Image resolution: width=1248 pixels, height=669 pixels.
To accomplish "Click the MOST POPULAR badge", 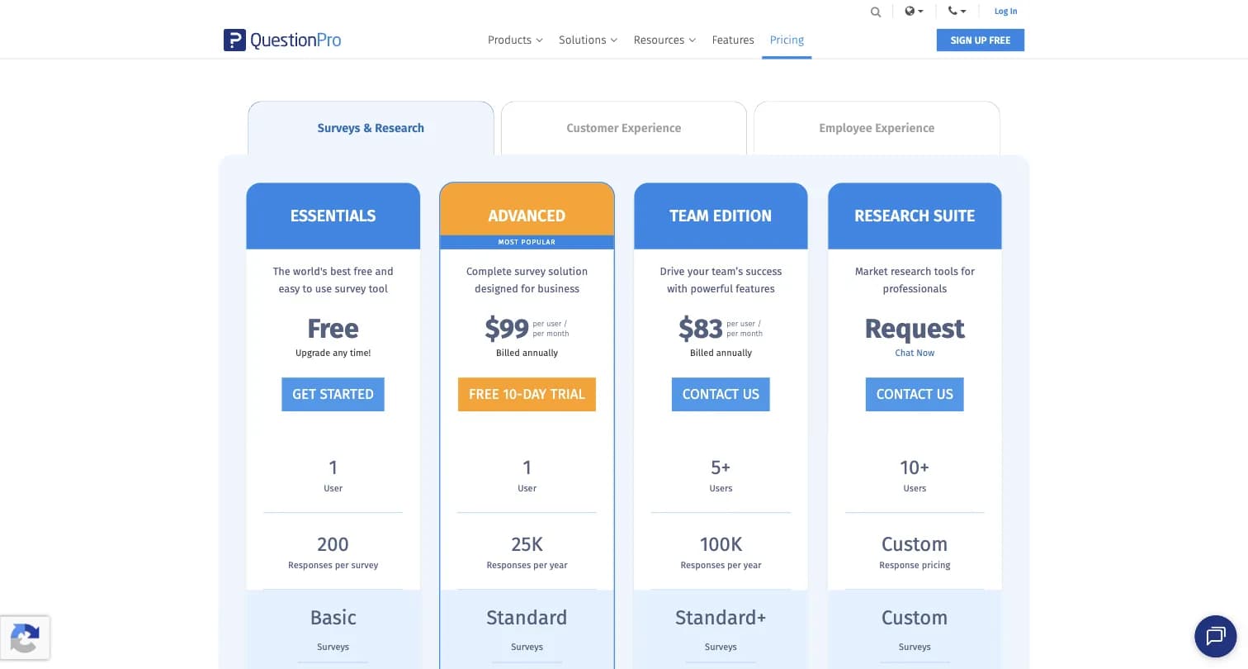I will point(527,242).
